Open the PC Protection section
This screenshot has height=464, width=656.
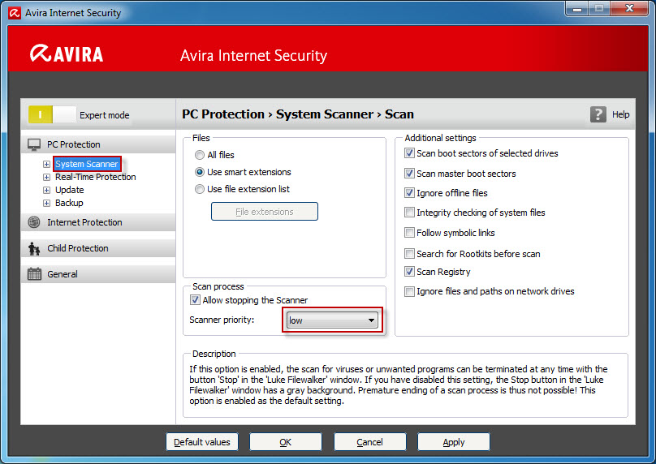98,144
